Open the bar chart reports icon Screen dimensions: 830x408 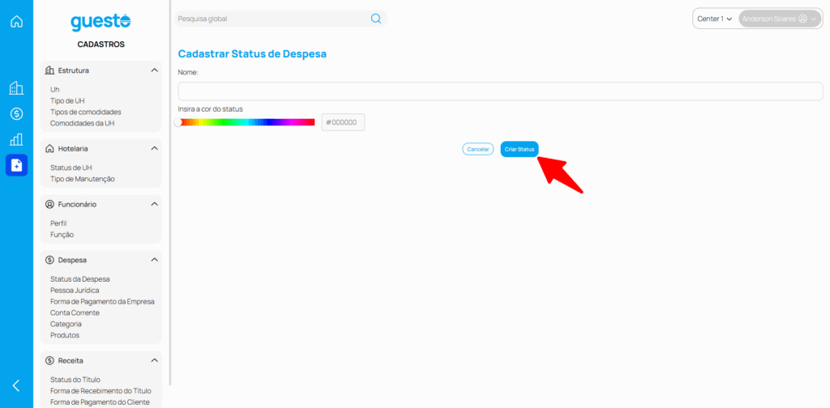[16, 139]
